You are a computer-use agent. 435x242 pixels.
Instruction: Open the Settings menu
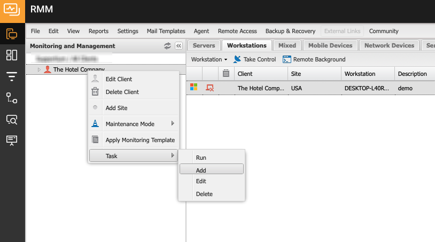(x=128, y=31)
